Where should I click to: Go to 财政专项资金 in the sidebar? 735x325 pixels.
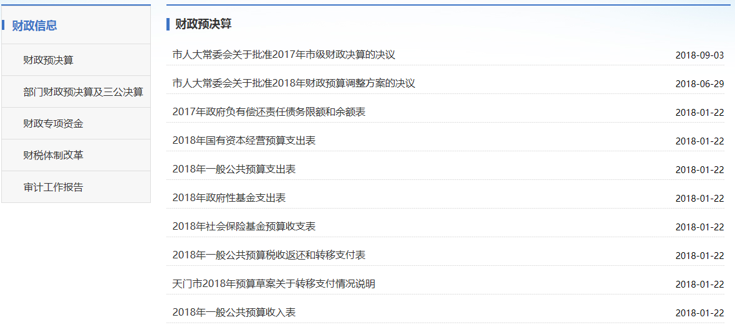[x=53, y=124]
